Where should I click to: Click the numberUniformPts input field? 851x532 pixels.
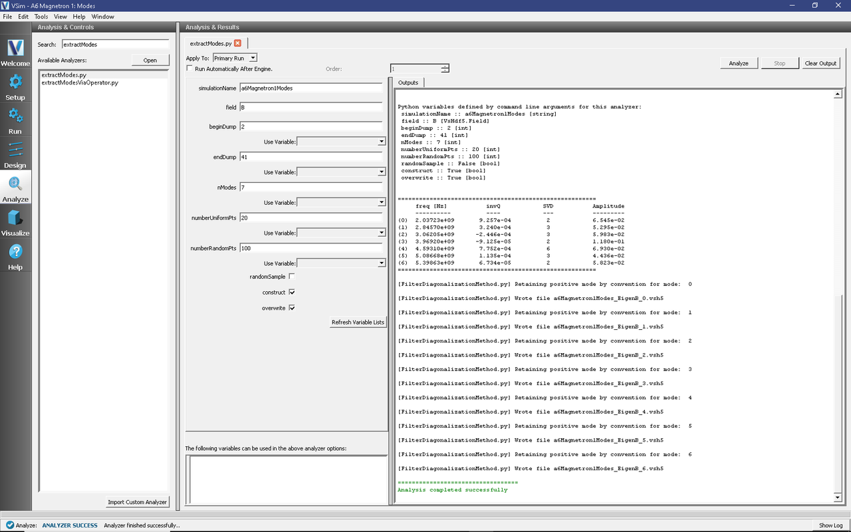[x=311, y=218]
